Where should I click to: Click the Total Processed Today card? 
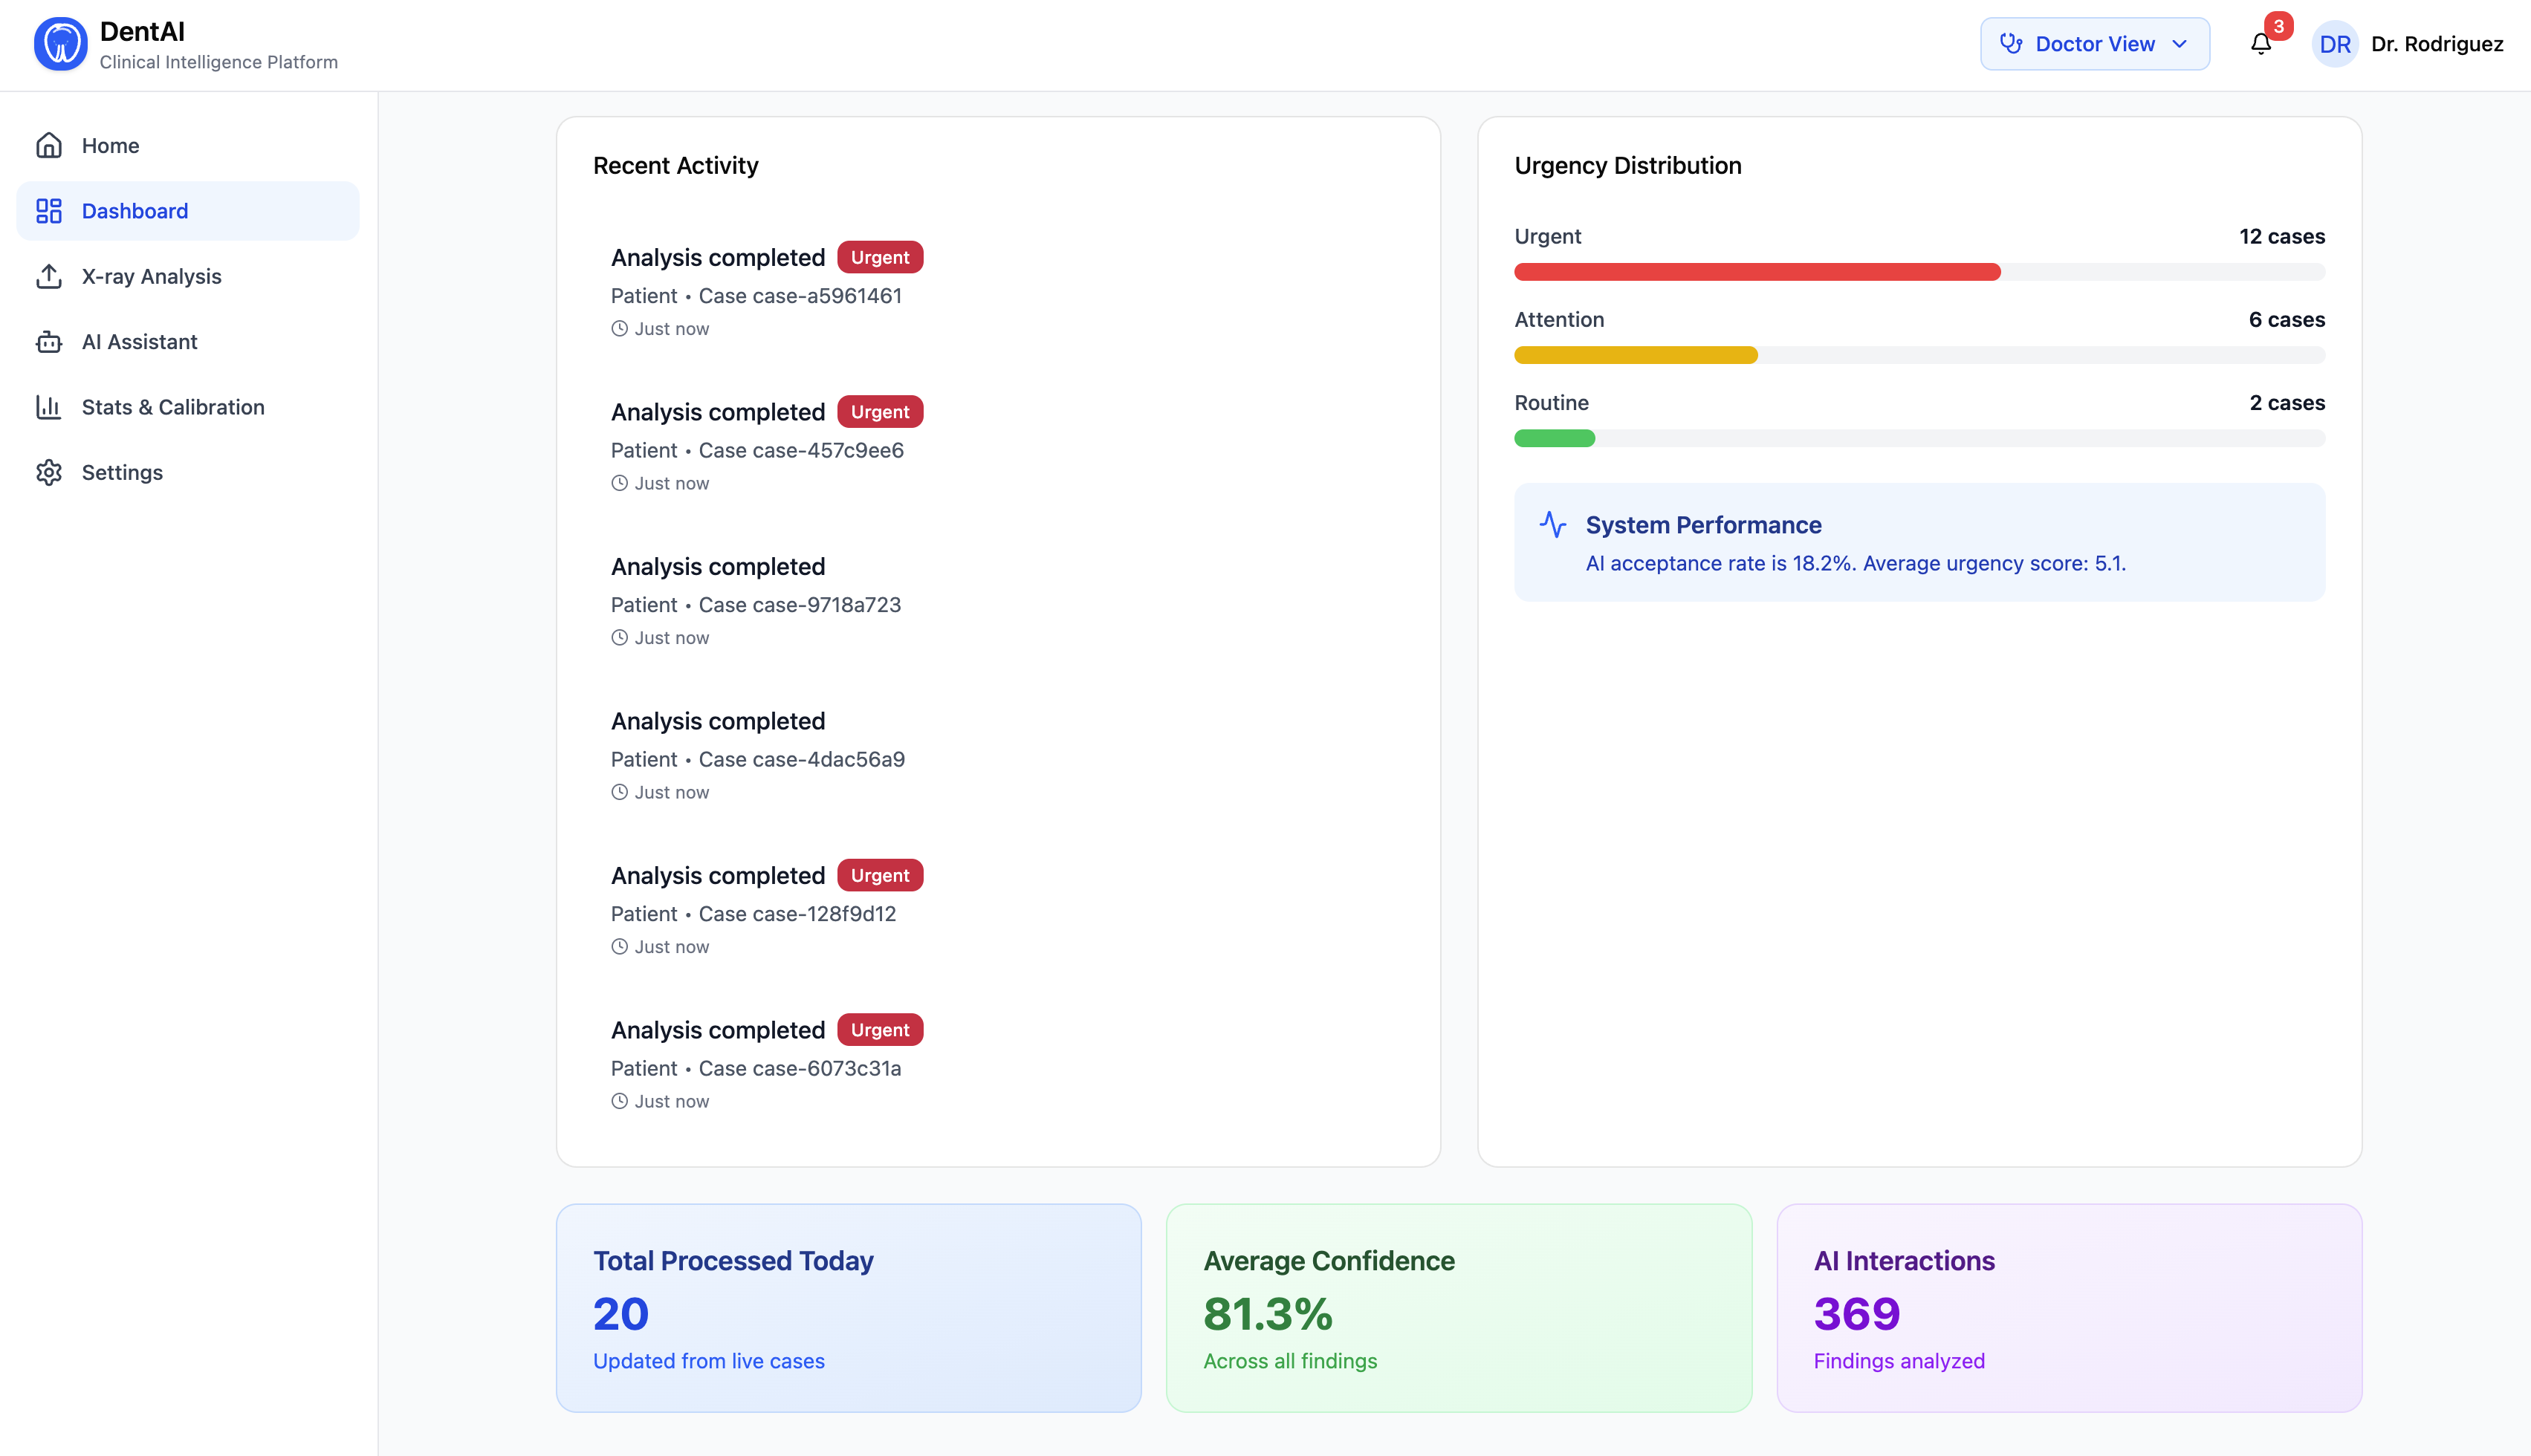point(848,1308)
